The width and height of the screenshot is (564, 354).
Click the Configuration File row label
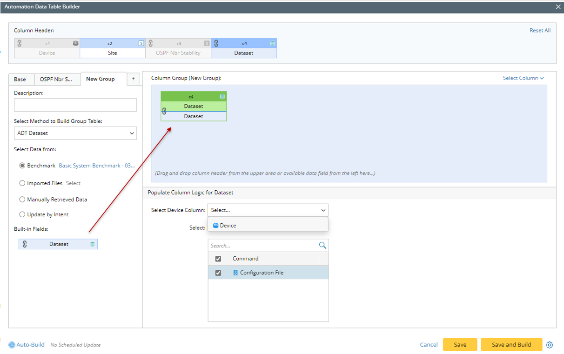coord(262,273)
